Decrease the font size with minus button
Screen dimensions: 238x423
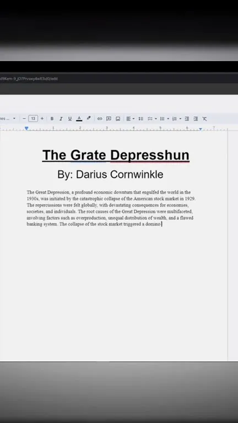click(24, 119)
